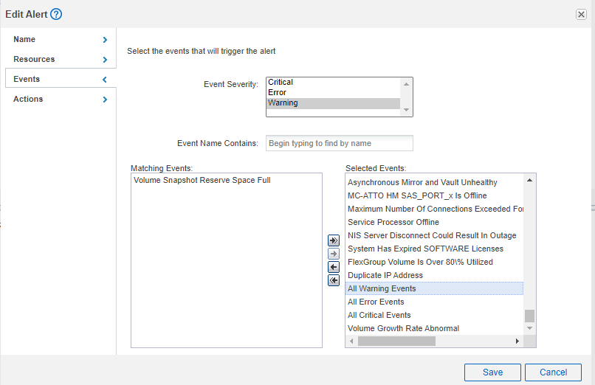This screenshot has width=595, height=385.
Task: Click the remove all events double-left-arrow button
Action: [334, 280]
